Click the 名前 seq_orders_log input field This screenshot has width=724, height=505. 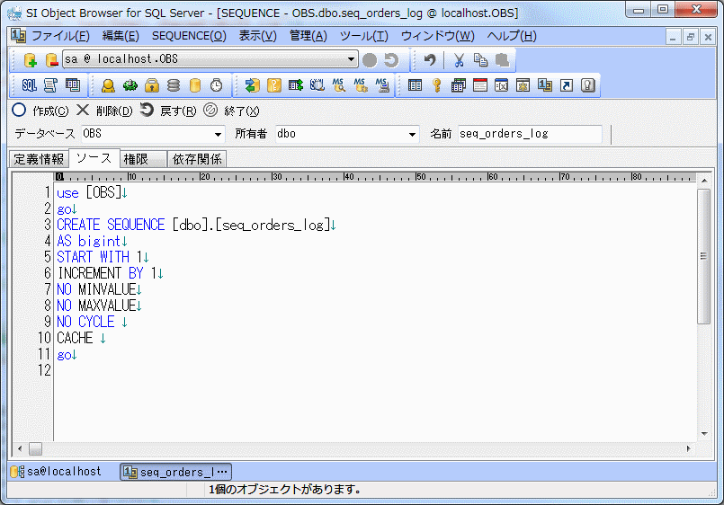tap(530, 134)
